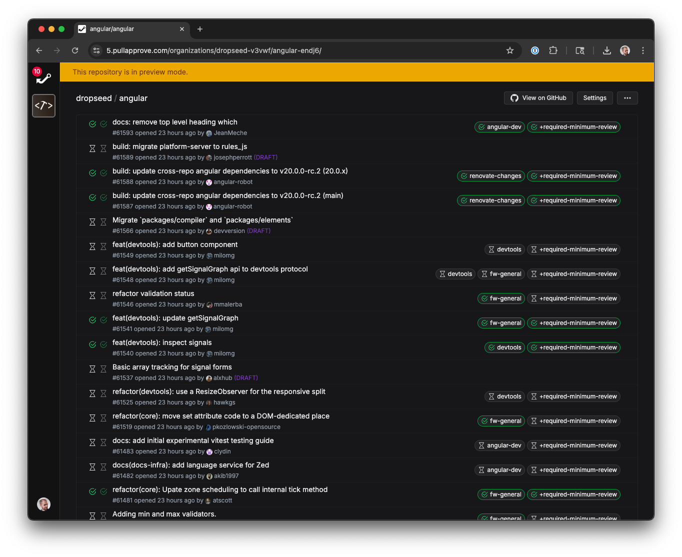This screenshot has width=682, height=557.
Task: Open repository Settings
Action: tap(594, 98)
